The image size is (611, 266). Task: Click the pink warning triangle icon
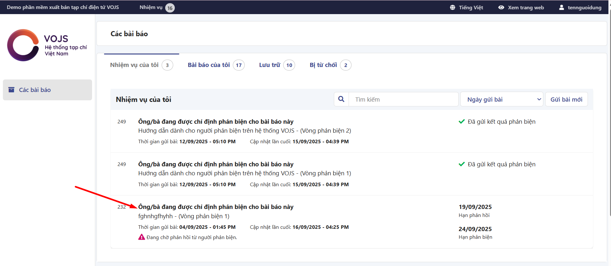pos(141,237)
